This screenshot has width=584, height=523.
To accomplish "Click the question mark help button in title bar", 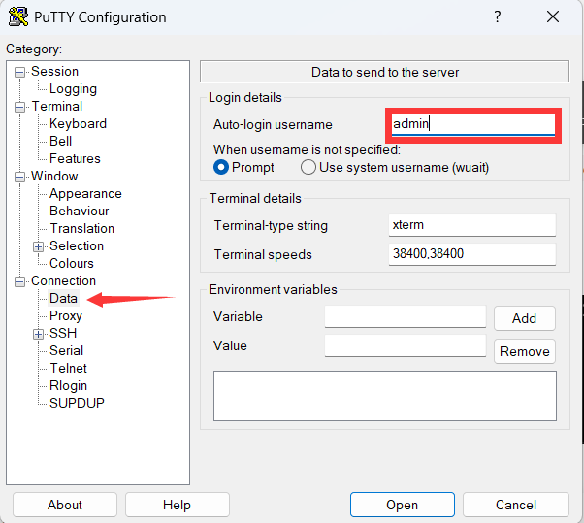I will pos(498,16).
